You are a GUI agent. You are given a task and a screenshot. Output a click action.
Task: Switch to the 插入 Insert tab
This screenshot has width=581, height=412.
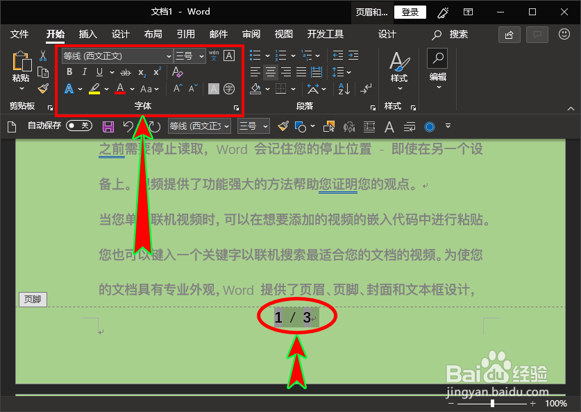click(88, 35)
